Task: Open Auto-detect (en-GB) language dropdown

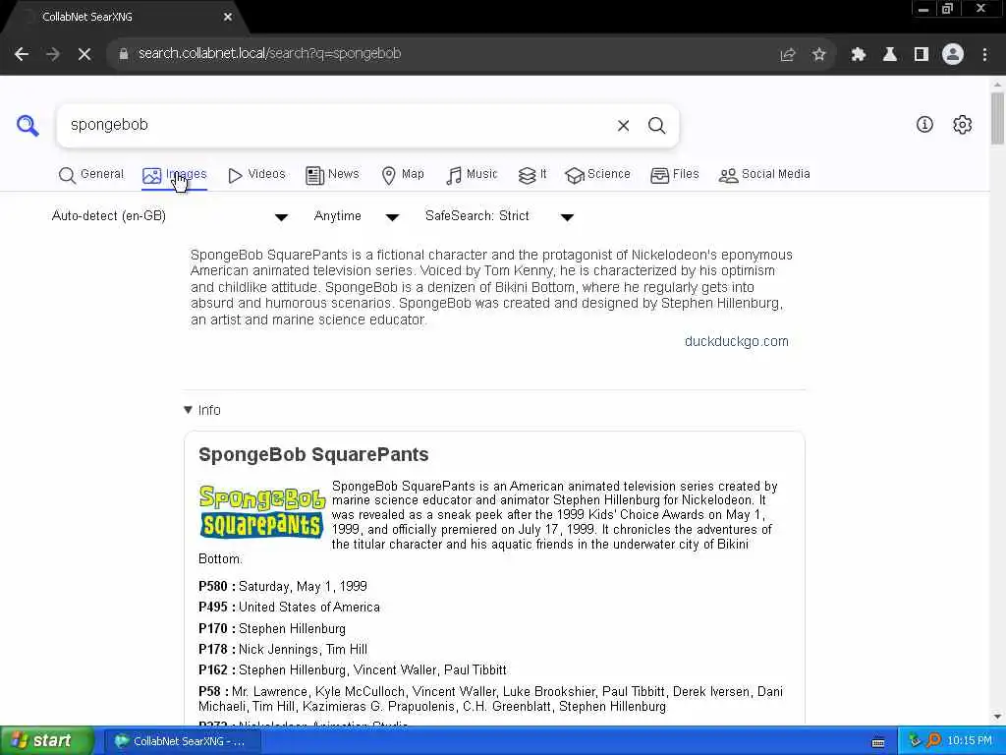Action: pyautogui.click(x=170, y=216)
